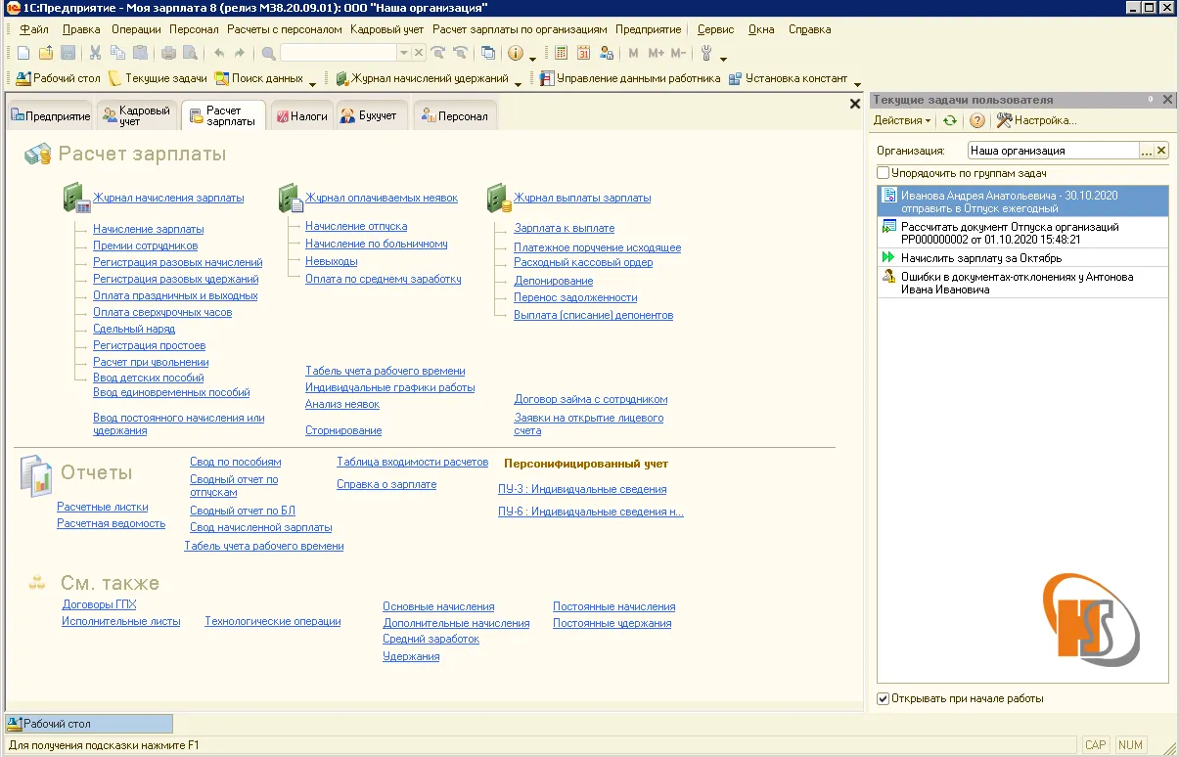Open Поиск данных toolbar button
This screenshot has width=1179, height=757.
click(259, 78)
